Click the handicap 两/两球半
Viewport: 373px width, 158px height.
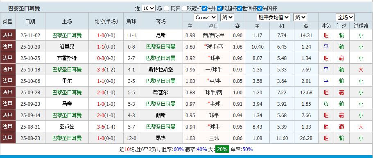[214, 36]
